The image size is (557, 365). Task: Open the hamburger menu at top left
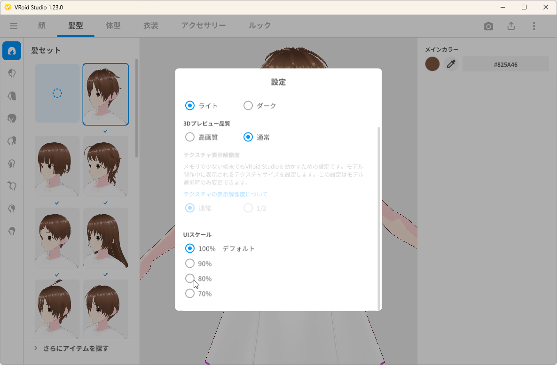point(13,26)
